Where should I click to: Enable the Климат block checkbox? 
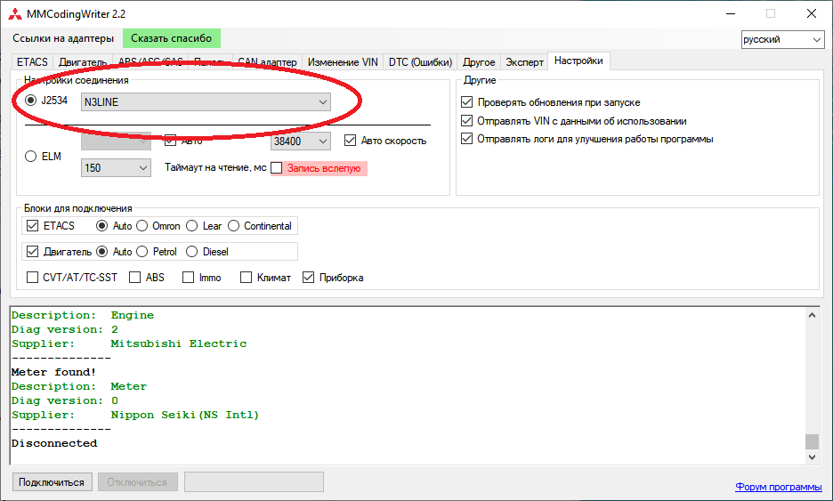[x=247, y=278]
